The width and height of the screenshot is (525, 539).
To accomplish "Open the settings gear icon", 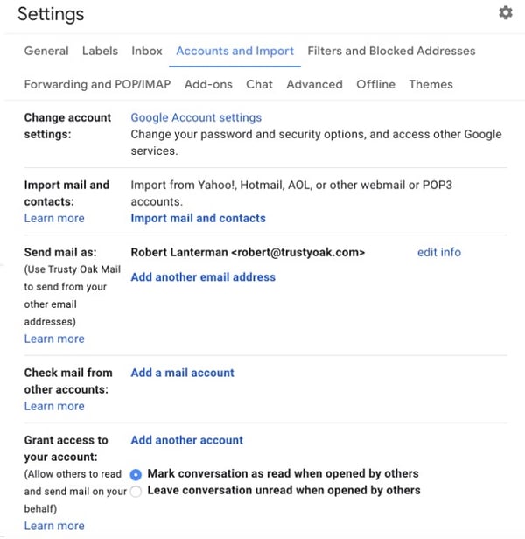I will (506, 13).
